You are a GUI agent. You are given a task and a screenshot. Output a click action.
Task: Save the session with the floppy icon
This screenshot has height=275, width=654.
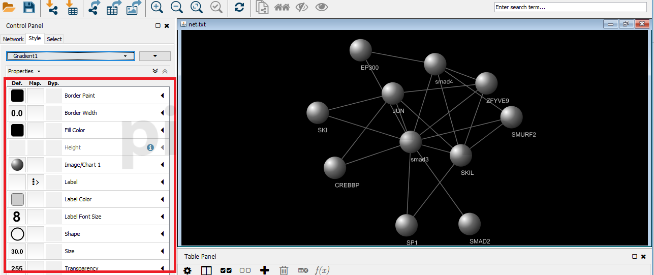click(x=29, y=7)
